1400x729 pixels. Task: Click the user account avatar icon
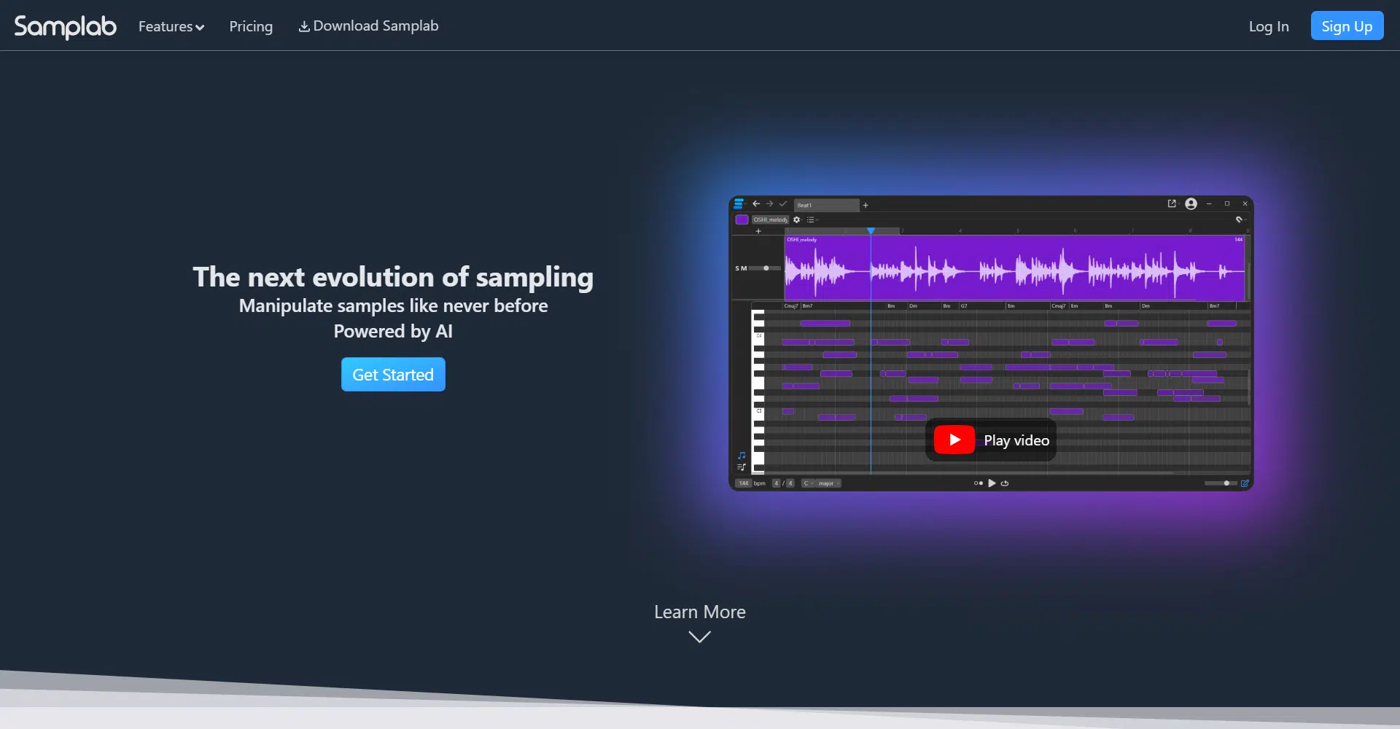[1191, 204]
